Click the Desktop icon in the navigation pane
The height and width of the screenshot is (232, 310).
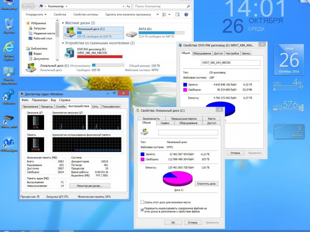coord(31,38)
